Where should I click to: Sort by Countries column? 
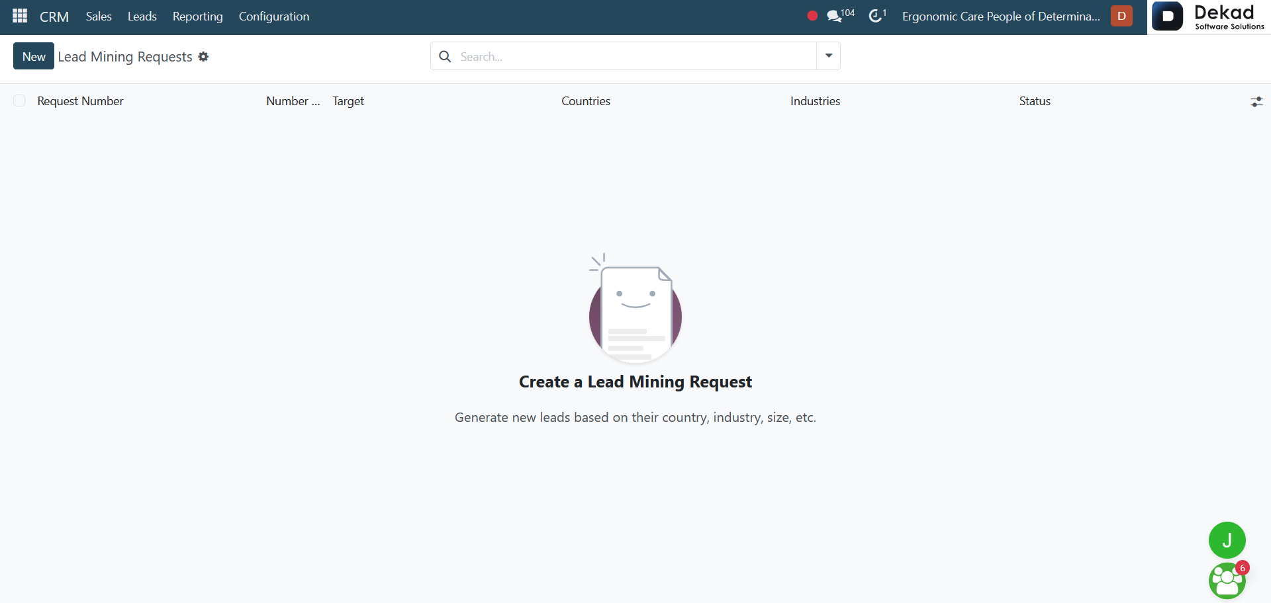(x=586, y=101)
